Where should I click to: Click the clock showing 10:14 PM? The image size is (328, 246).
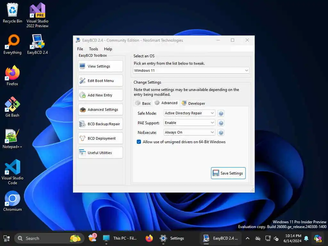tap(292, 238)
